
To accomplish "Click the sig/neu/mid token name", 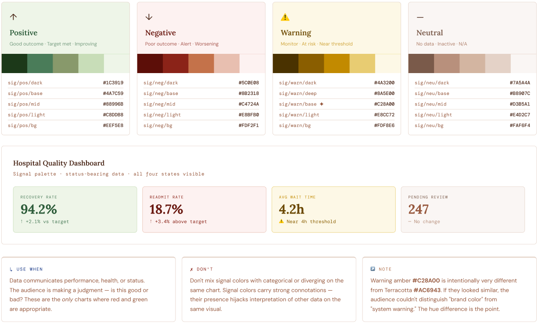I will pos(430,104).
